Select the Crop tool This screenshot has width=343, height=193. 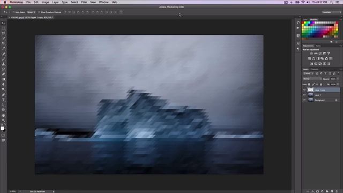click(3, 43)
